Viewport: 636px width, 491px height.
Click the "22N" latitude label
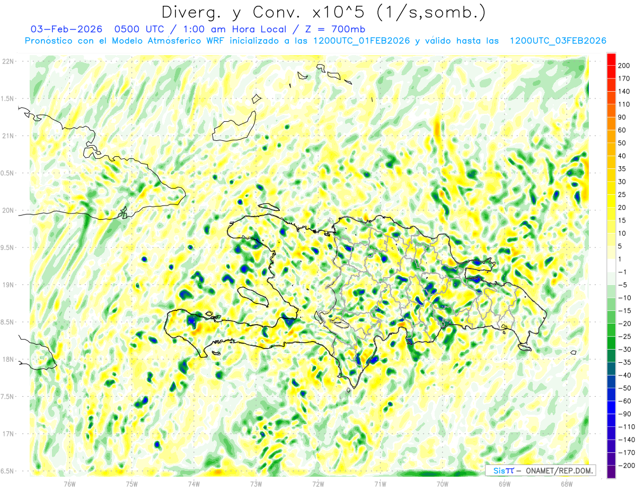click(7, 61)
